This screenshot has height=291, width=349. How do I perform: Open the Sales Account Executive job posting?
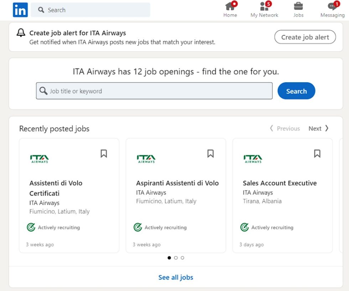click(280, 183)
